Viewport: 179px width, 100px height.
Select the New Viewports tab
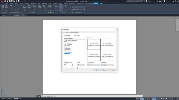pos(66,32)
